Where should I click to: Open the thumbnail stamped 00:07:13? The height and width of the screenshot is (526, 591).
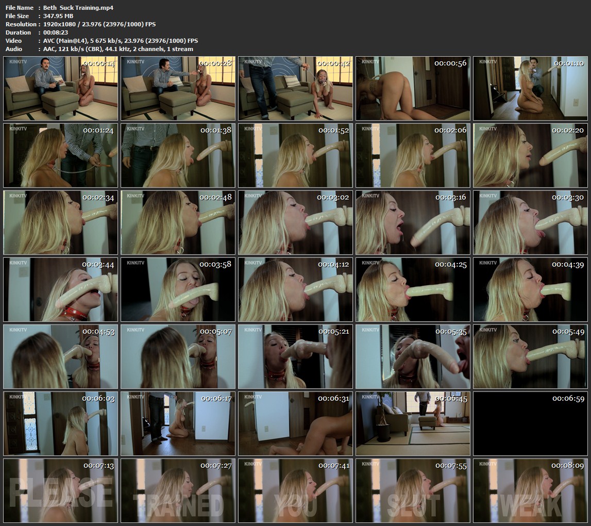coord(60,490)
